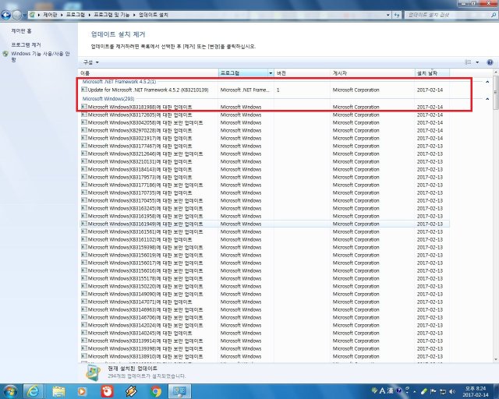The width and height of the screenshot is (499, 399).
Task: Click the vertical scrollbar thumb
Action: pos(496,93)
